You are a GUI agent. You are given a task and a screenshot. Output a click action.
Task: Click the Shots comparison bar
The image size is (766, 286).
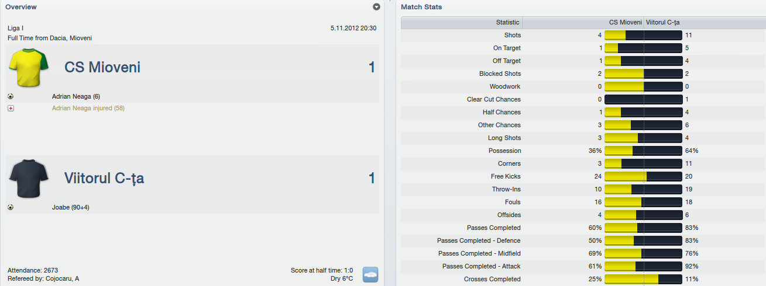click(x=643, y=35)
